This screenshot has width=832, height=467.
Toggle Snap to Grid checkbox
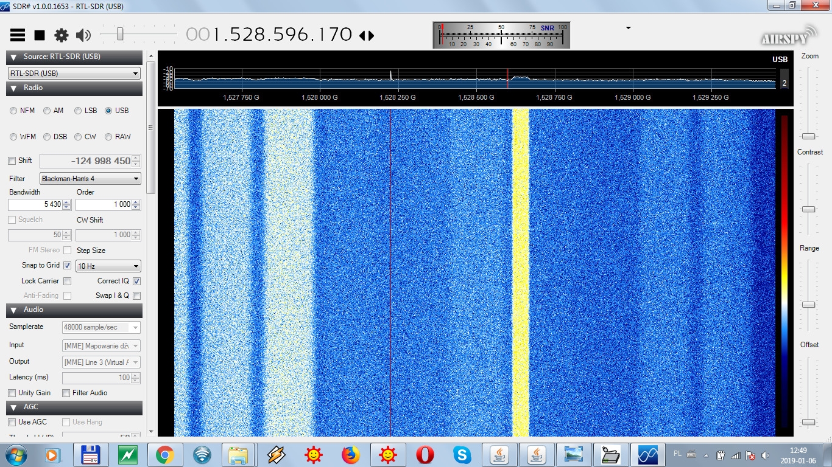67,266
